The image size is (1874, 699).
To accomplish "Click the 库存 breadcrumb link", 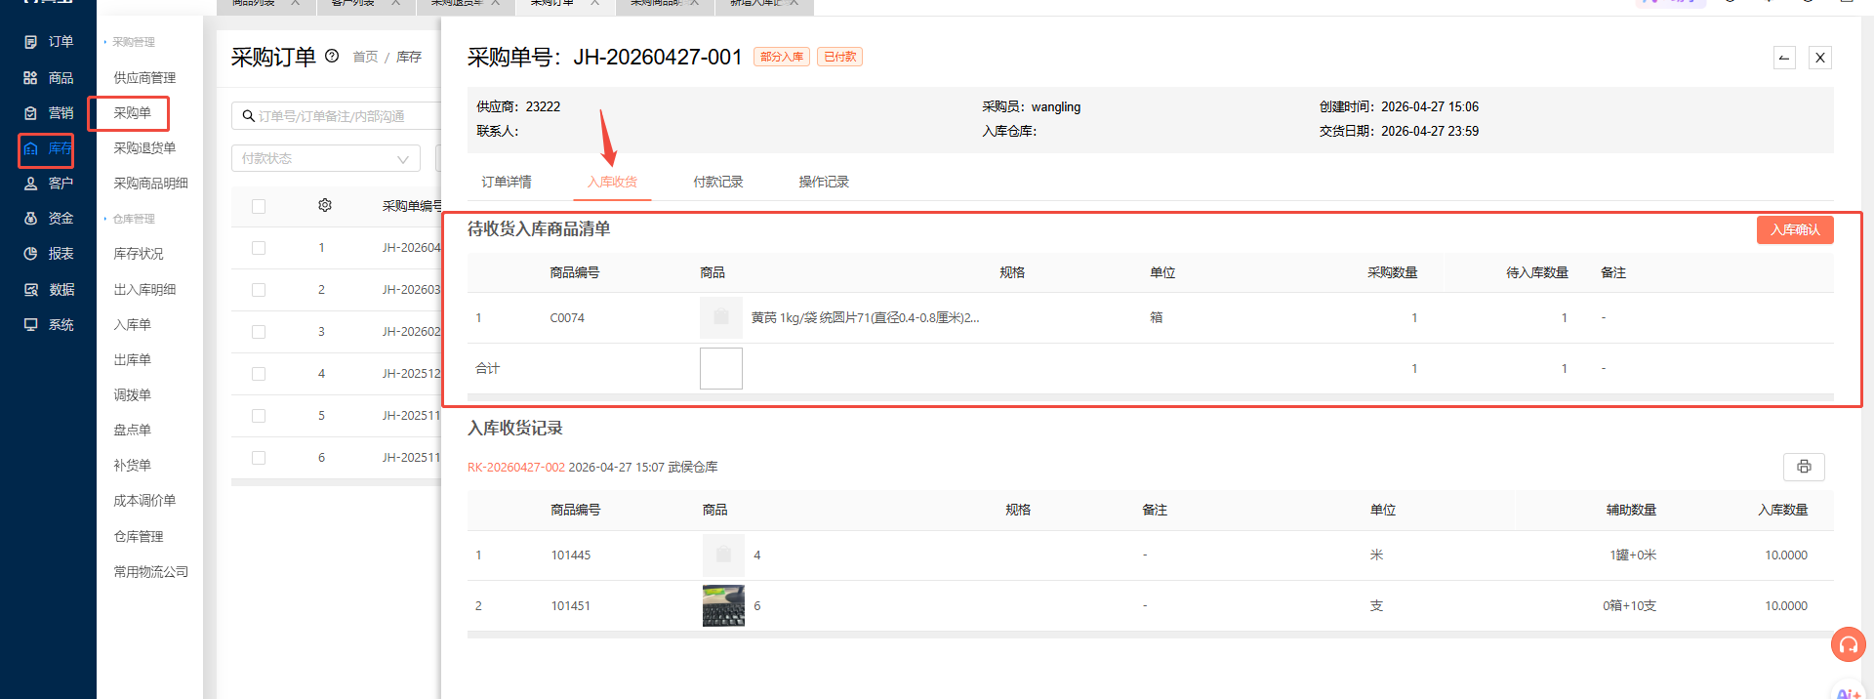I will 409,58.
